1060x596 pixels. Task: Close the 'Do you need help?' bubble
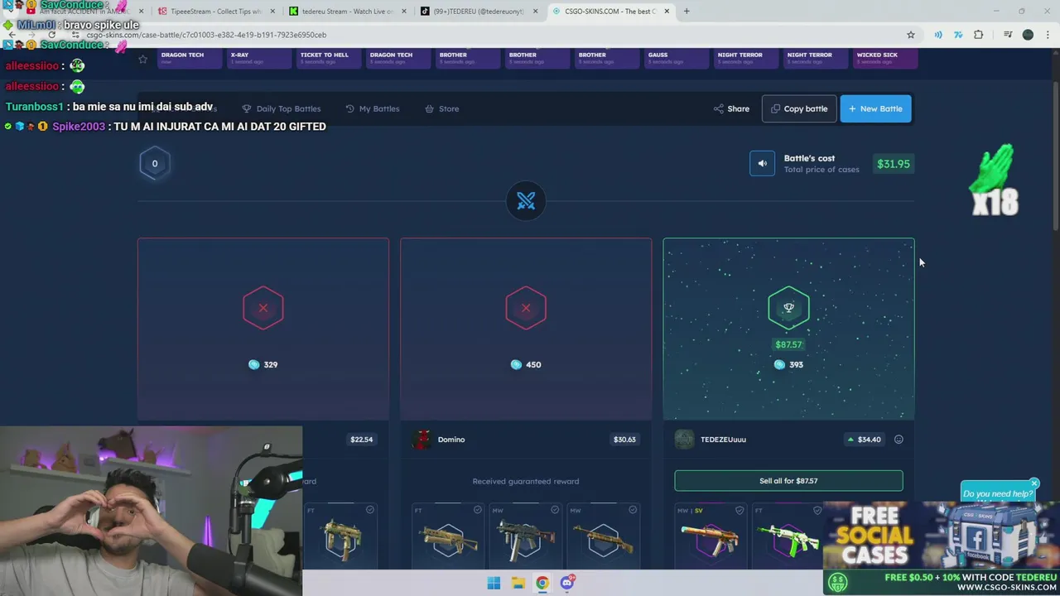[1034, 483]
